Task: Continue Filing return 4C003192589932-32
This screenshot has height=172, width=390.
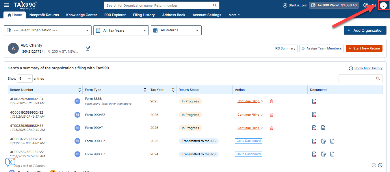Action: (x=250, y=115)
